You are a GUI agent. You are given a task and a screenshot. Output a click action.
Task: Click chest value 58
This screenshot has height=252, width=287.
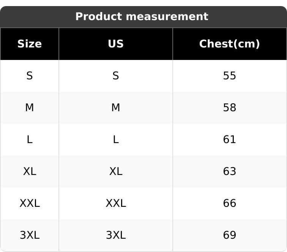[229, 108]
